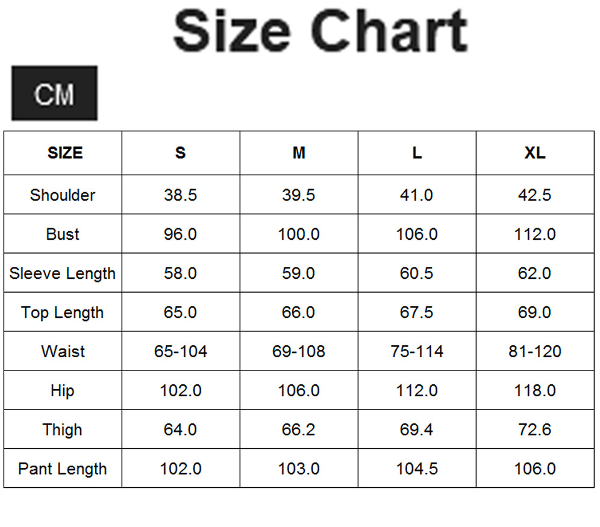Select the SIZE header cell
Viewport: 600px width, 527px height.
point(64,153)
